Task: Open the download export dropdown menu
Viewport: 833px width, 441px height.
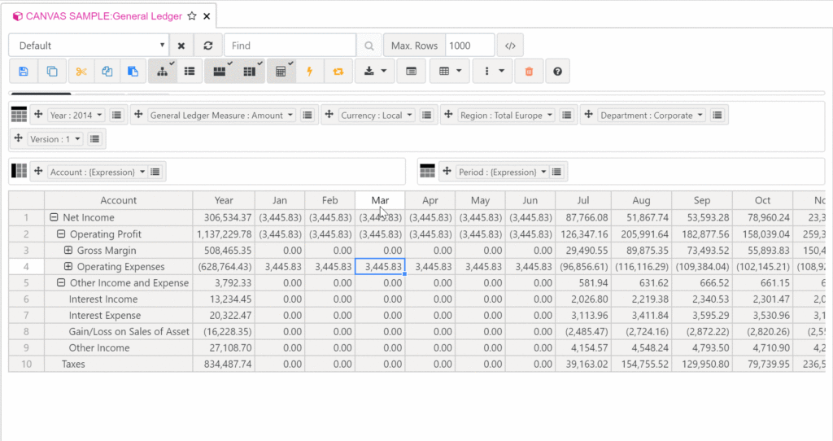Action: point(375,72)
